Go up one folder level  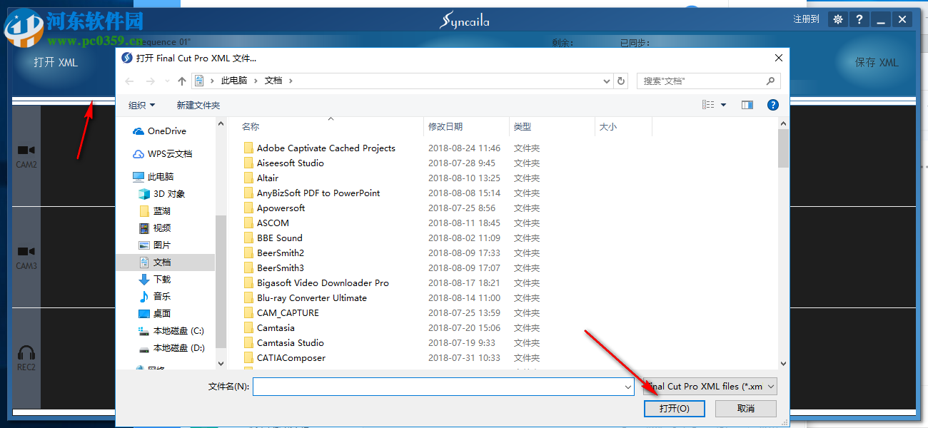coord(182,81)
